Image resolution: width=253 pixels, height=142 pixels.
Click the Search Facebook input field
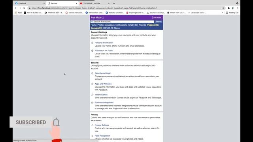(124, 22)
